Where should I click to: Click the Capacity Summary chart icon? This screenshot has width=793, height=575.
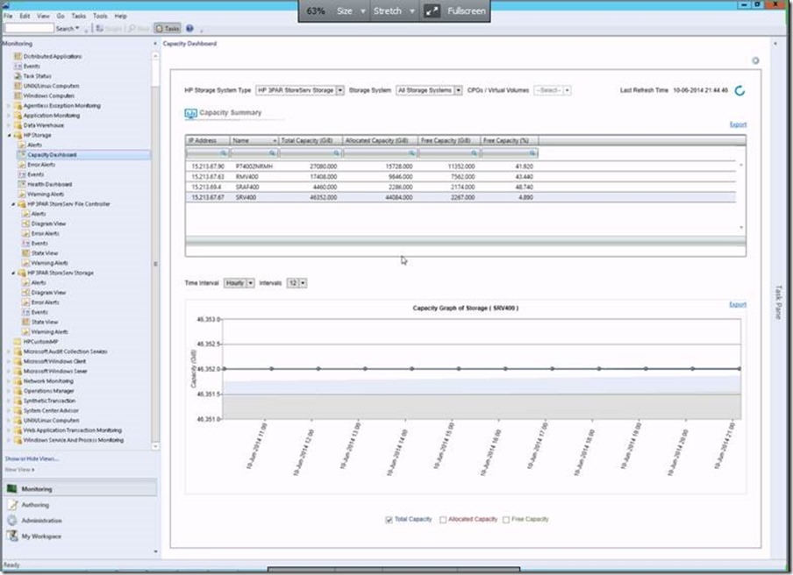(x=190, y=113)
